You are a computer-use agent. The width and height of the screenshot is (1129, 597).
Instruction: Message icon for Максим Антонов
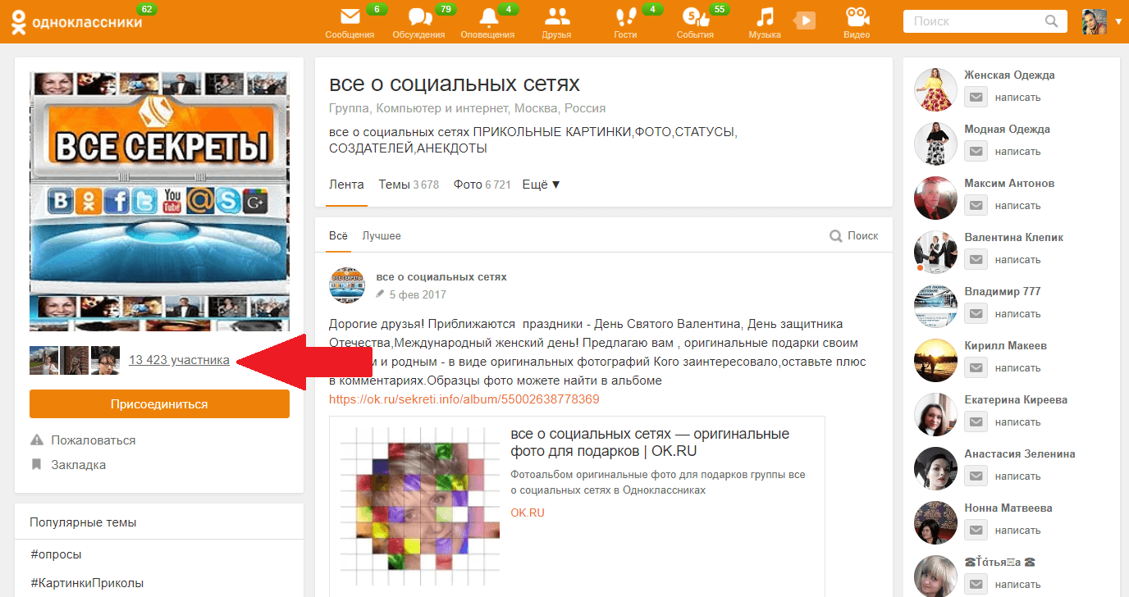tap(976, 206)
